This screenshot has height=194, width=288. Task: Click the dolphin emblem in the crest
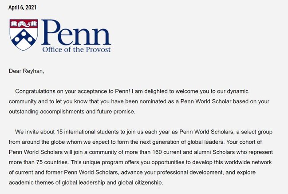click(x=24, y=24)
